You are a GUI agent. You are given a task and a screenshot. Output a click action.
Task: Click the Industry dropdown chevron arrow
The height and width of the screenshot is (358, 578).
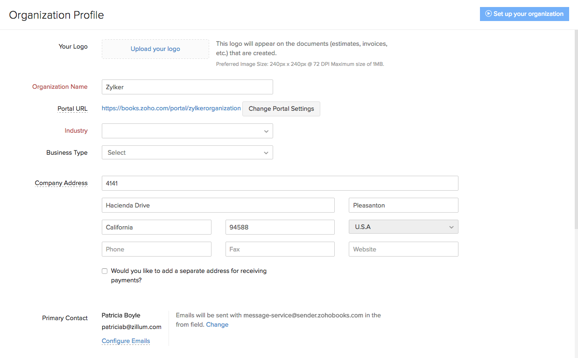pyautogui.click(x=266, y=131)
